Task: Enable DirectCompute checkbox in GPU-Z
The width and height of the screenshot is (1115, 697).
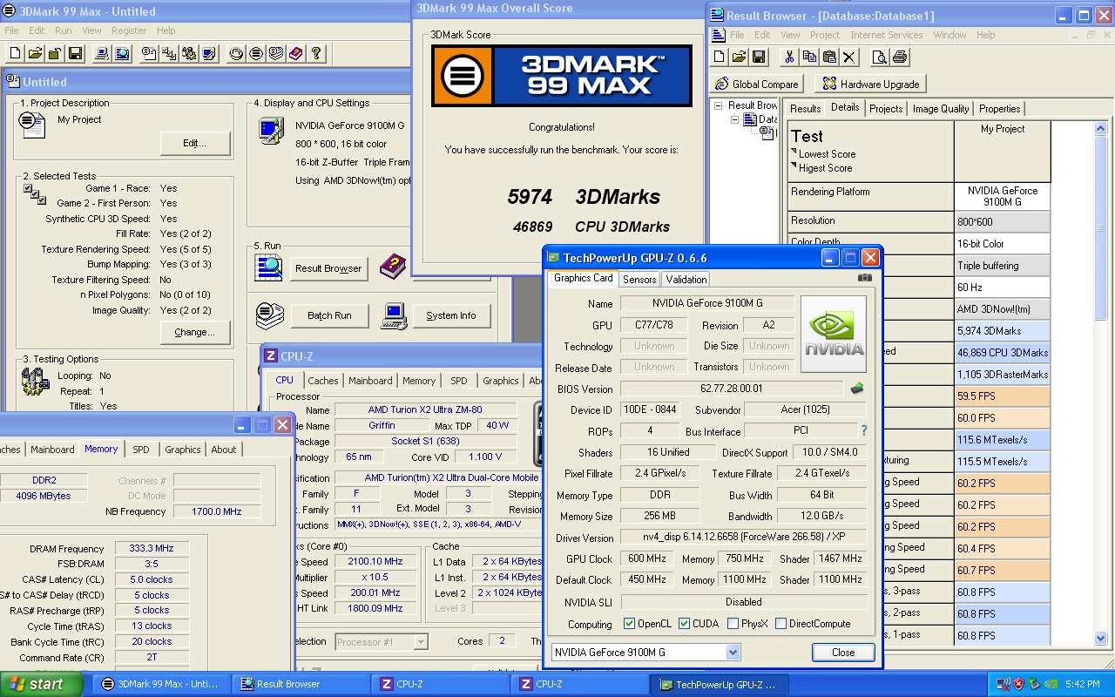Action: click(781, 624)
